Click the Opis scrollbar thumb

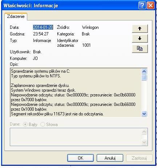[x=144, y=77]
